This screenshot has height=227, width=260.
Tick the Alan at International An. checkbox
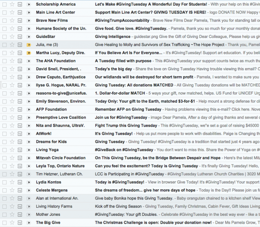point(4,199)
